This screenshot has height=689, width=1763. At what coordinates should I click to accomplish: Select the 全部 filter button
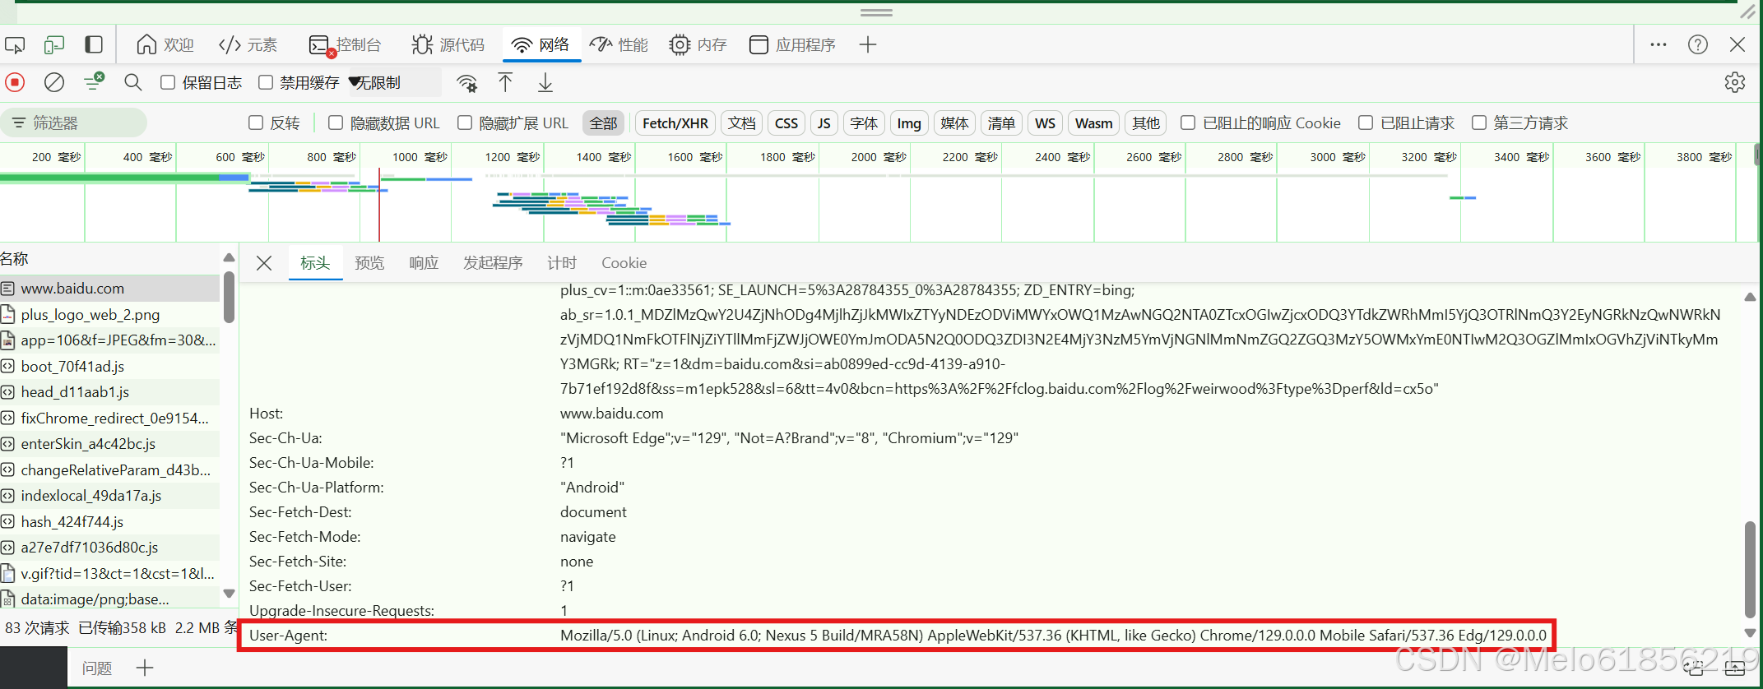pos(603,123)
